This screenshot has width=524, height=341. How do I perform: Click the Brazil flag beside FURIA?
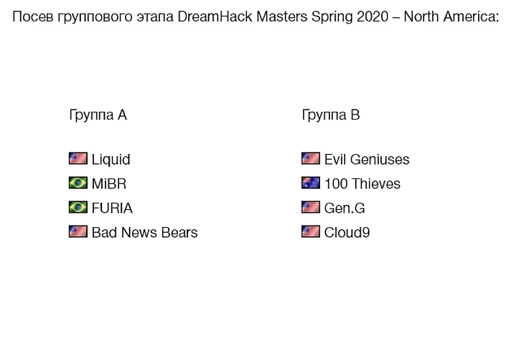click(x=78, y=207)
